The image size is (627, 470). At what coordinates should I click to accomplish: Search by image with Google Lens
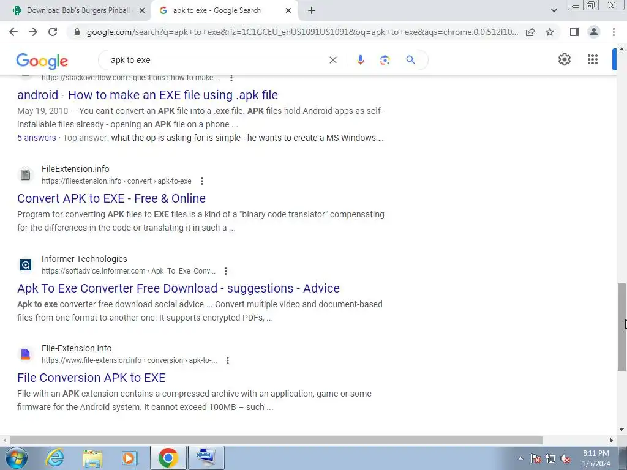coord(385,60)
